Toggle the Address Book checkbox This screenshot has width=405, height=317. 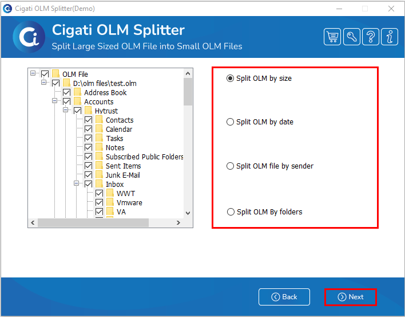pyautogui.click(x=66, y=92)
